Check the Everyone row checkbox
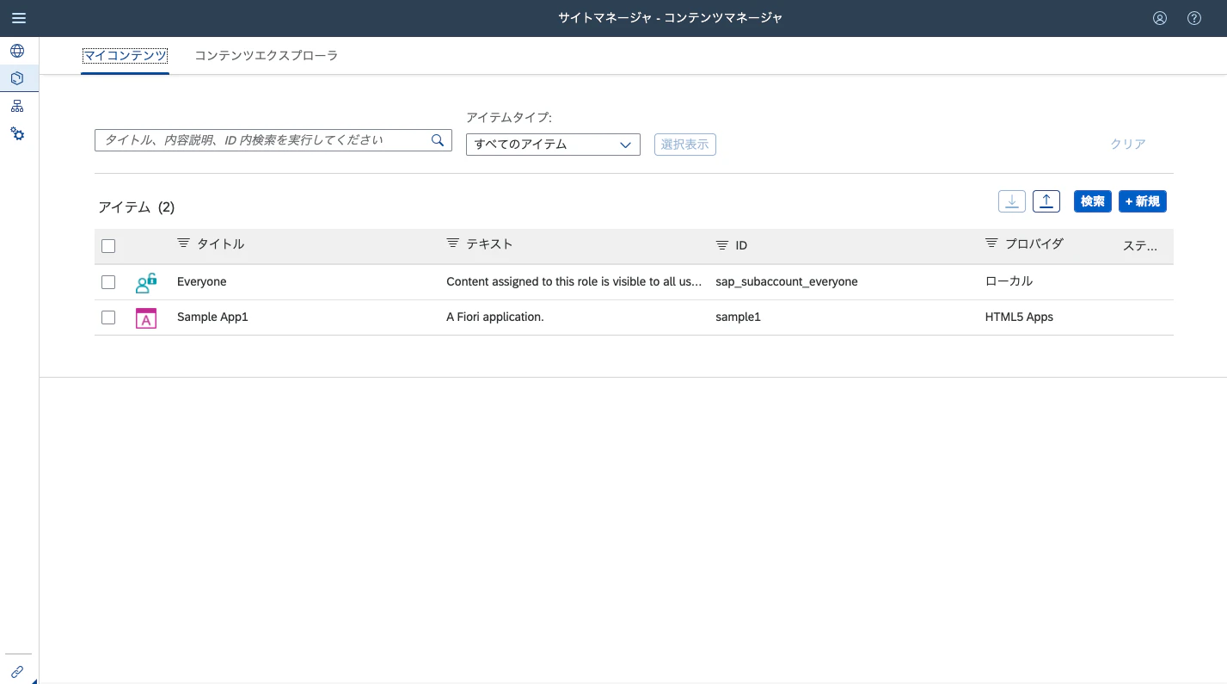 pos(108,282)
